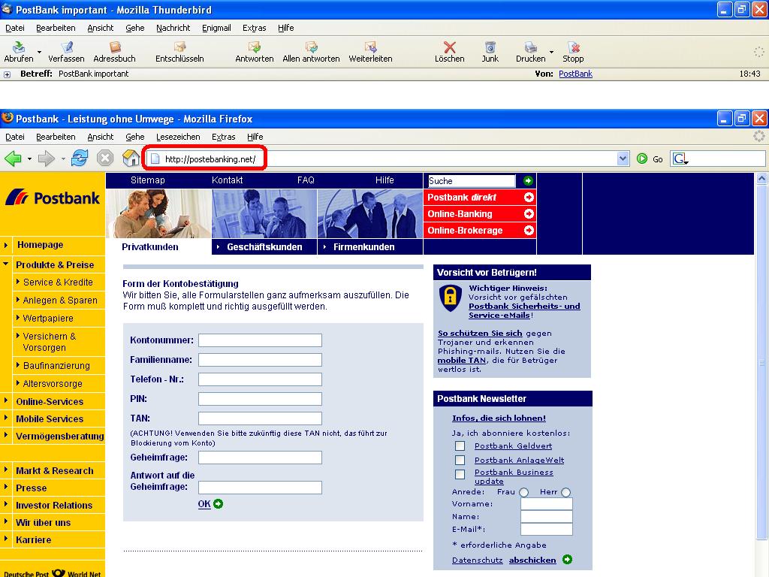This screenshot has width=769, height=577.
Task: Click green search arrow next to Suche
Action: click(x=528, y=180)
